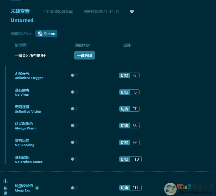Click 切换 F5 for Unlimited Oxygen
Image resolution: width=216 pixels, height=196 pixels.
(129, 75)
